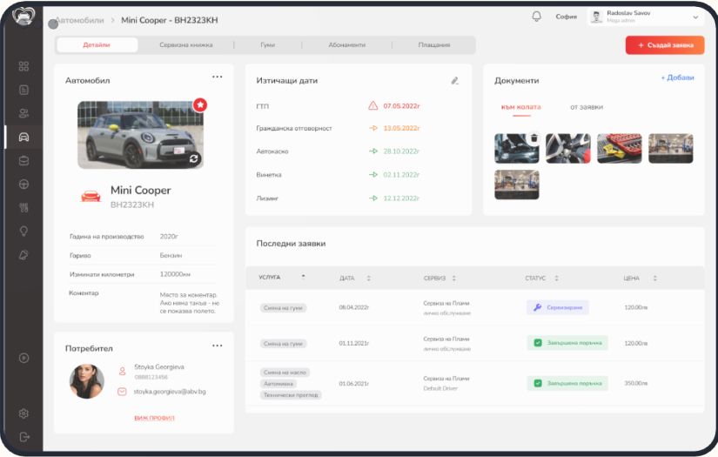718x457 pixels.
Task: Click Завършена поръчка badge for 01.06.2021г
Action: [567, 383]
